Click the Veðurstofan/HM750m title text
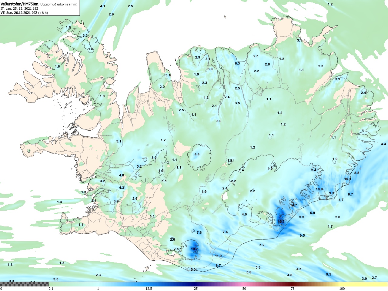Image resolution: width=388 pixels, height=291 pixels. click(x=20, y=4)
